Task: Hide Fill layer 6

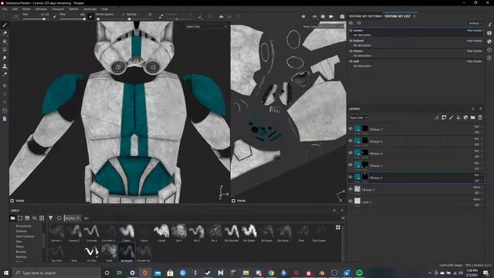Action: point(350,141)
